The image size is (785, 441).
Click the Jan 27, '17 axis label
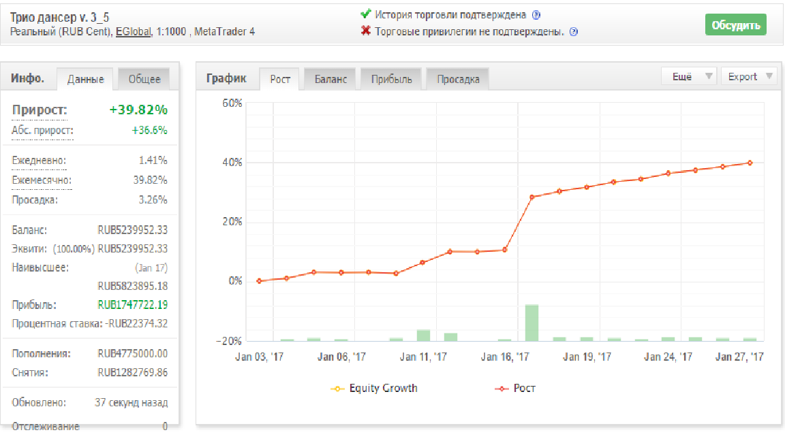tap(739, 357)
